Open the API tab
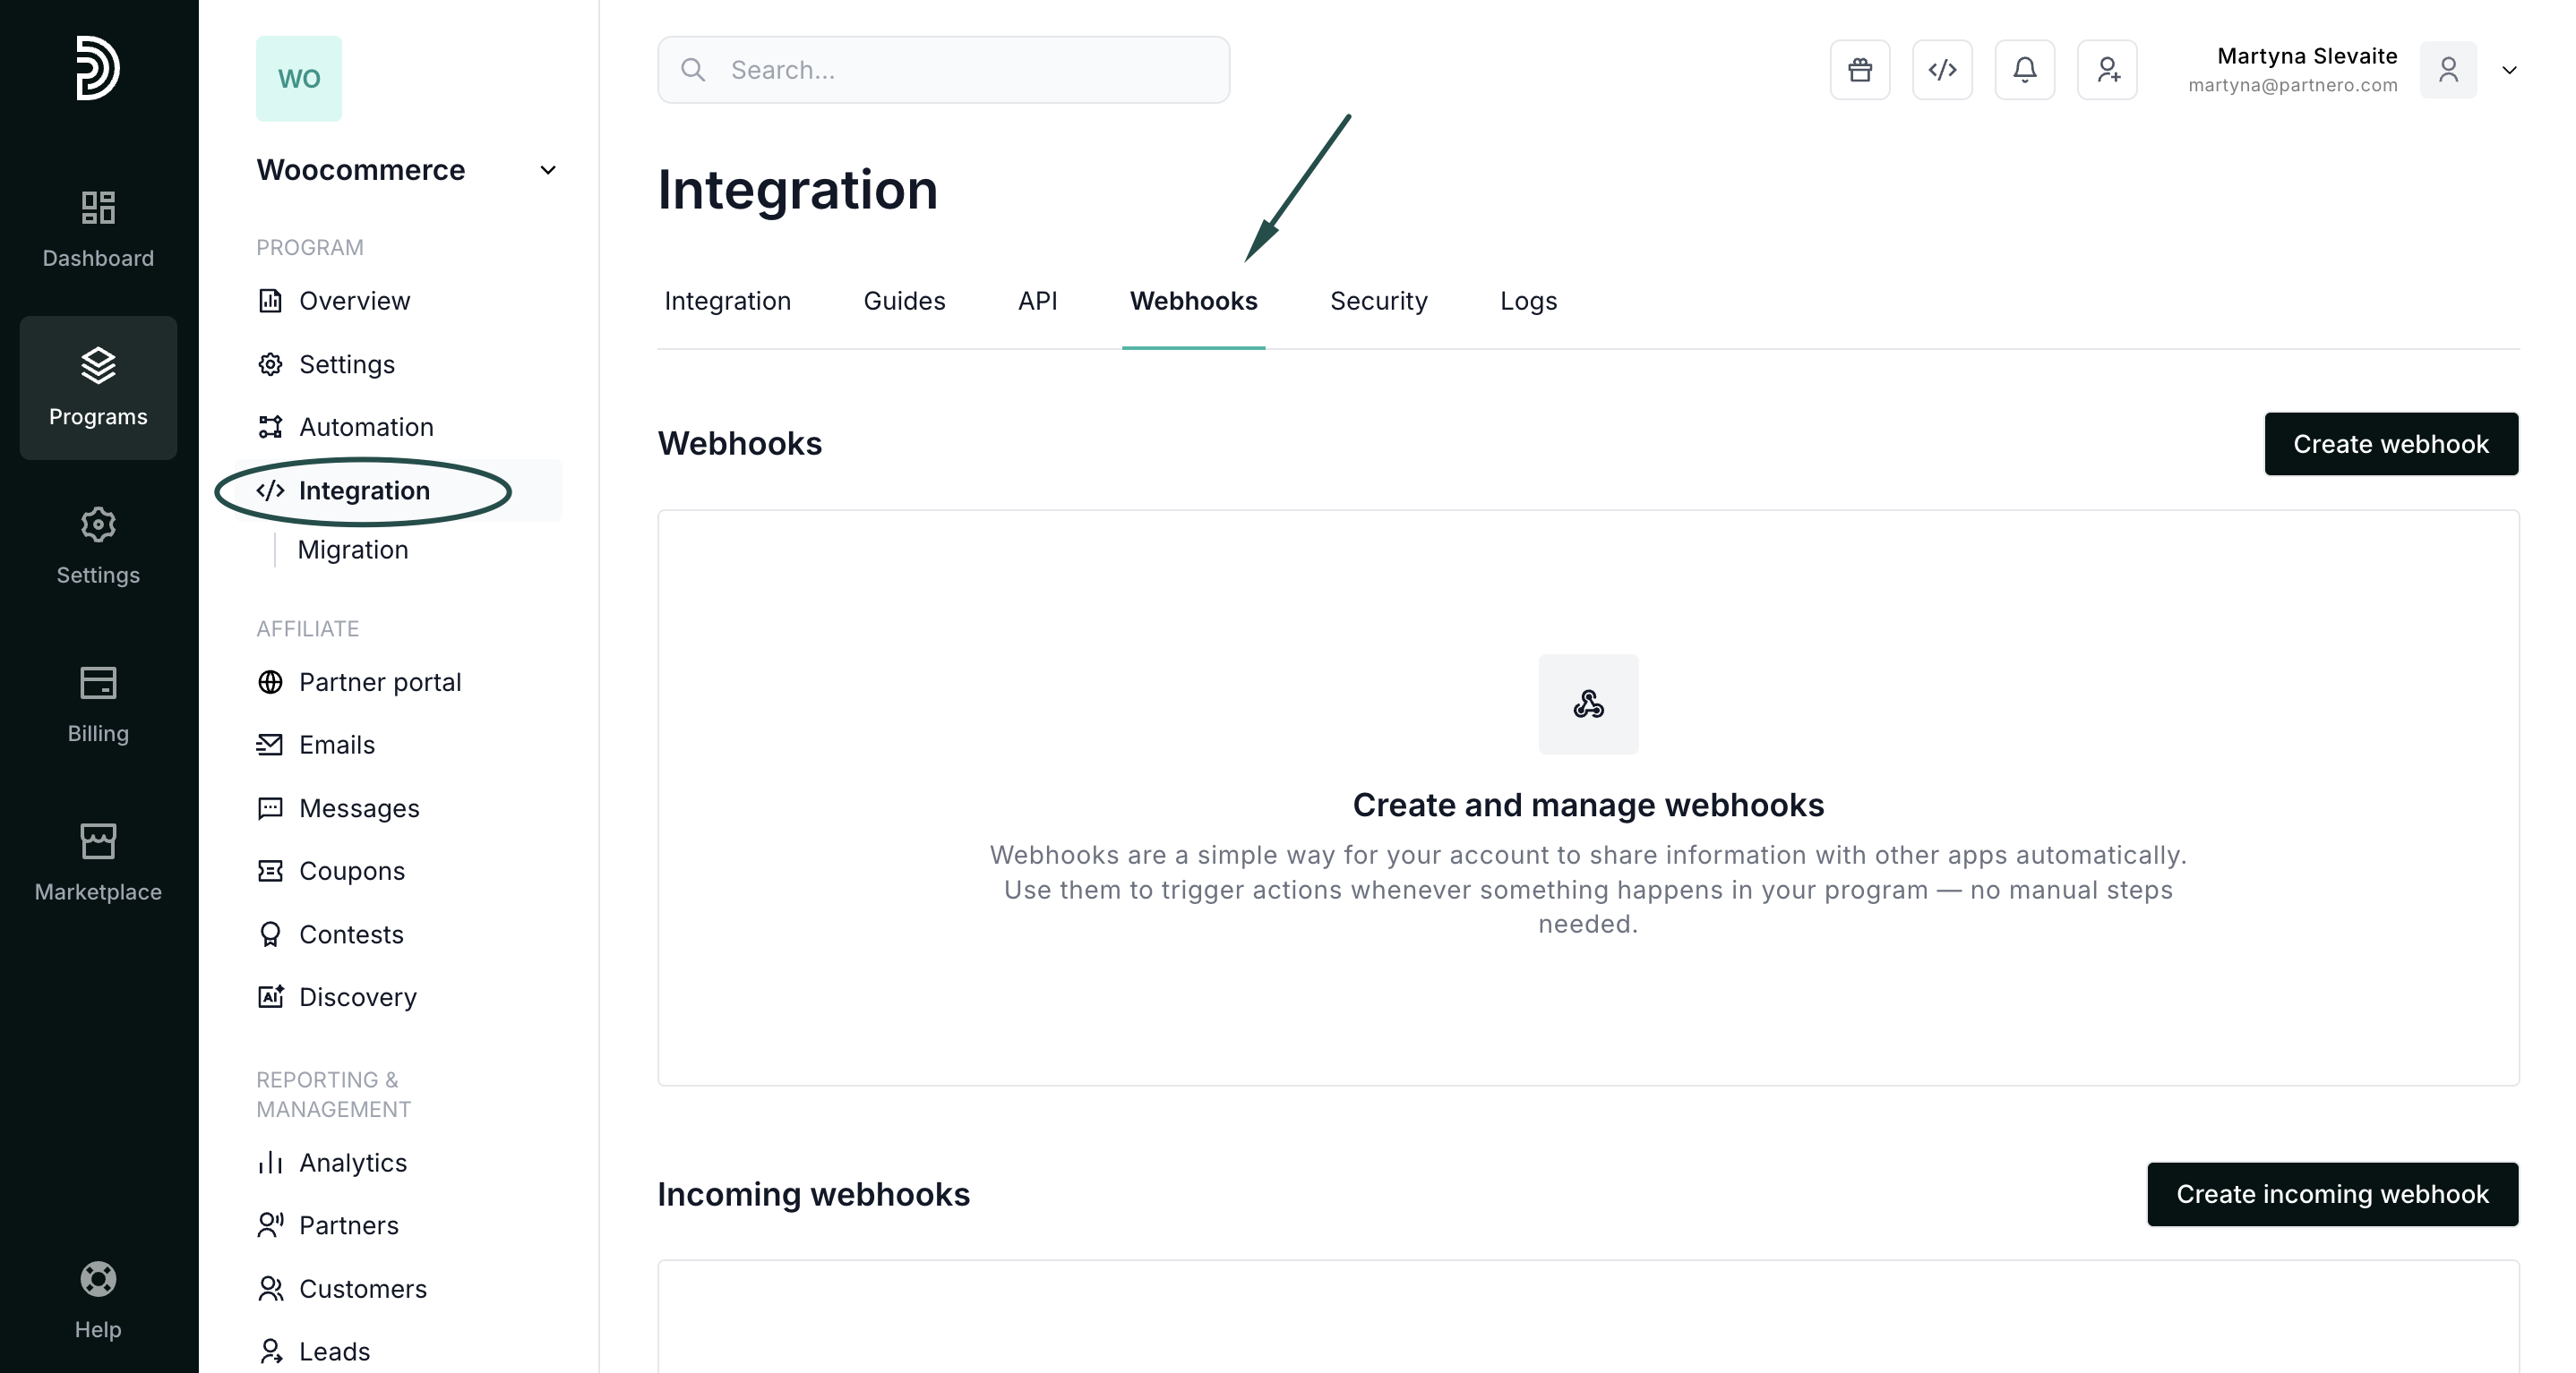 point(1037,301)
